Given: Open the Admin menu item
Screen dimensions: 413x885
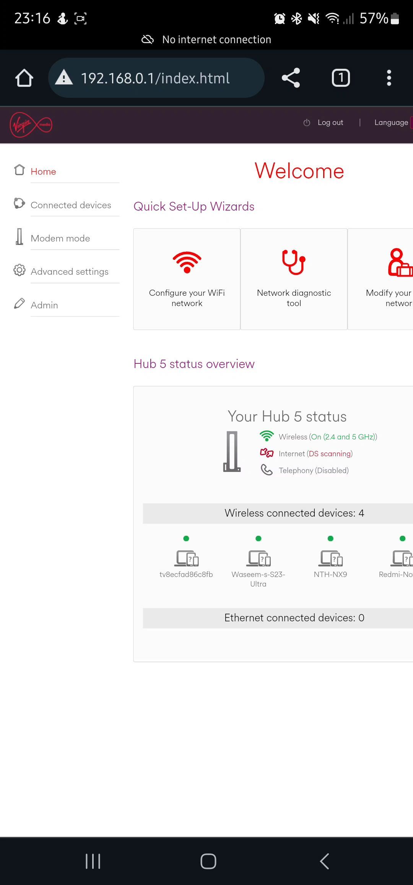Looking at the screenshot, I should 44,305.
